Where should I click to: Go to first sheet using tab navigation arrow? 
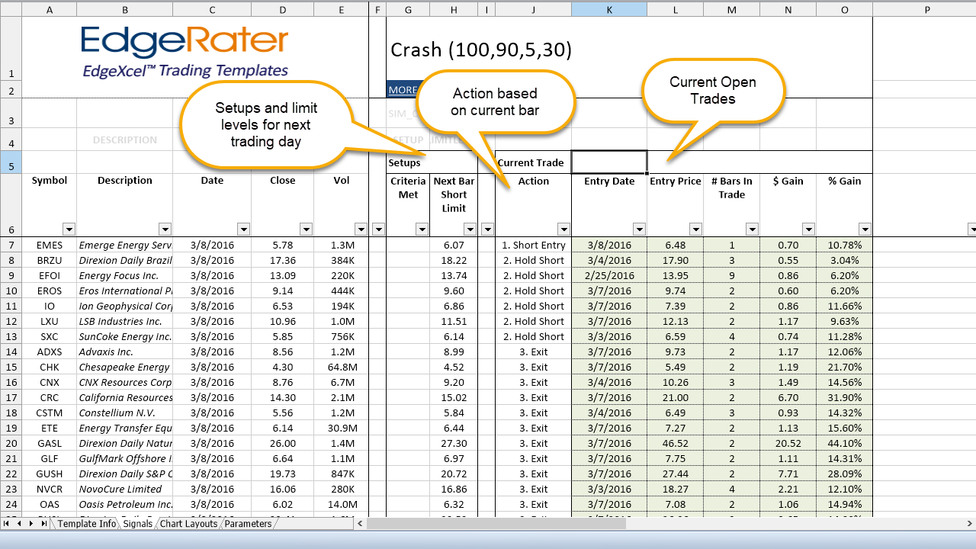click(7, 524)
